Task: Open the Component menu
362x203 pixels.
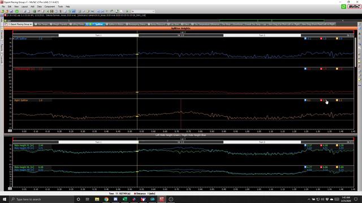Action: [x=50, y=6]
